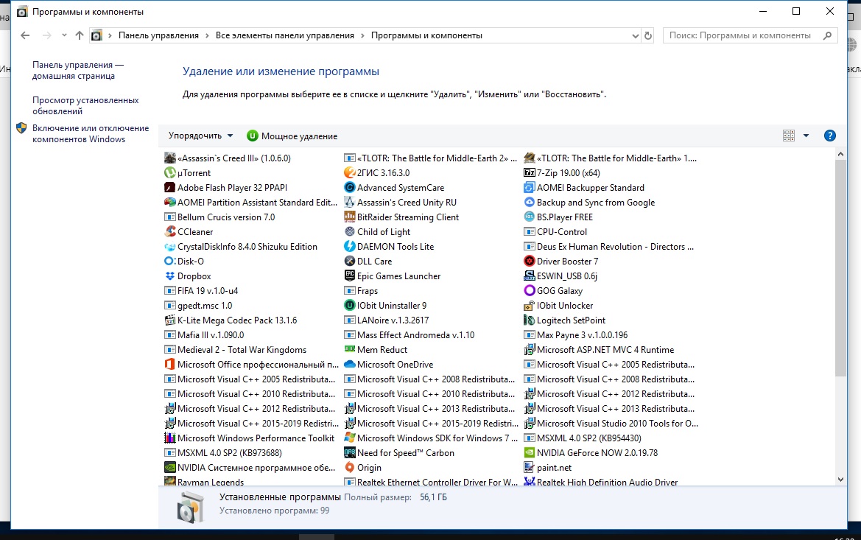
Task: Select Mafia III v.1.090.0 entry
Action: (204, 334)
